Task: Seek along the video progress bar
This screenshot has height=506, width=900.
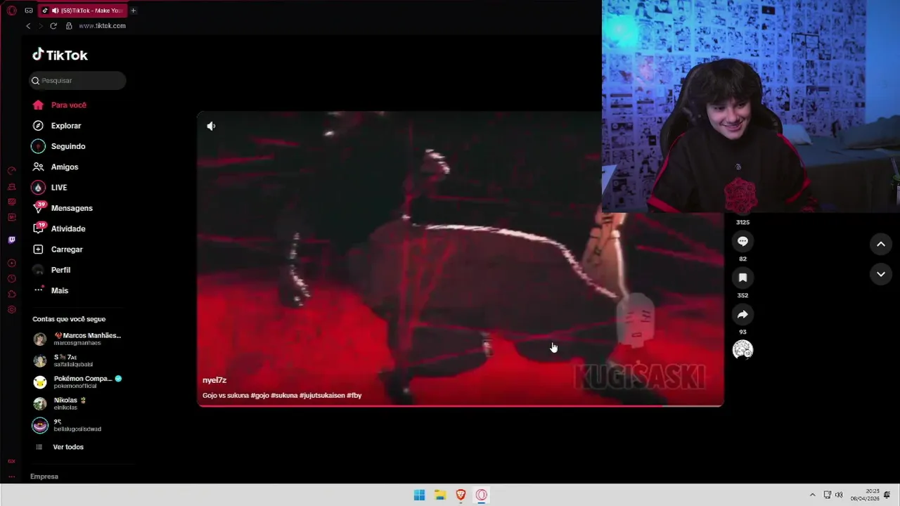Action: [x=461, y=406]
